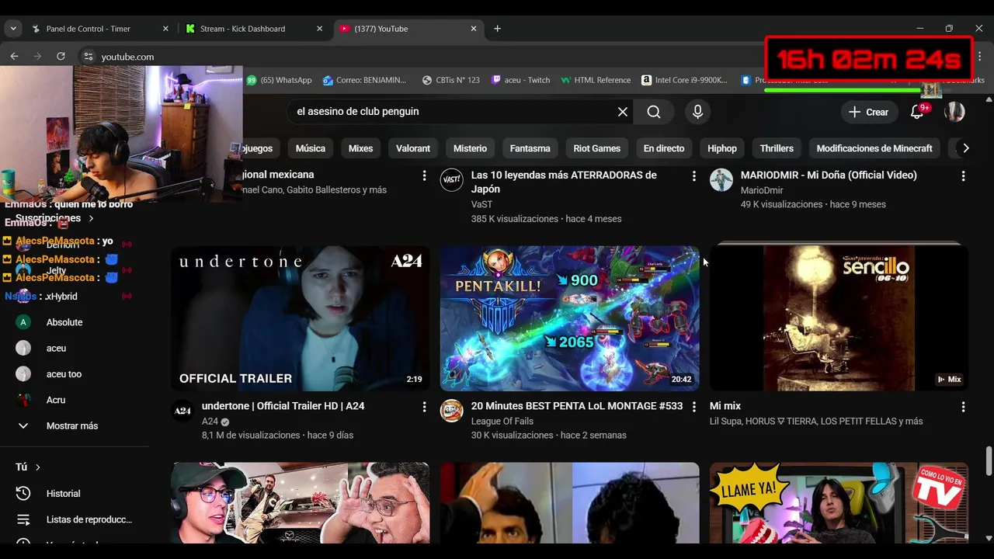This screenshot has width=994, height=559.
Task: Expand the Tú section chevron
Action: point(37,467)
